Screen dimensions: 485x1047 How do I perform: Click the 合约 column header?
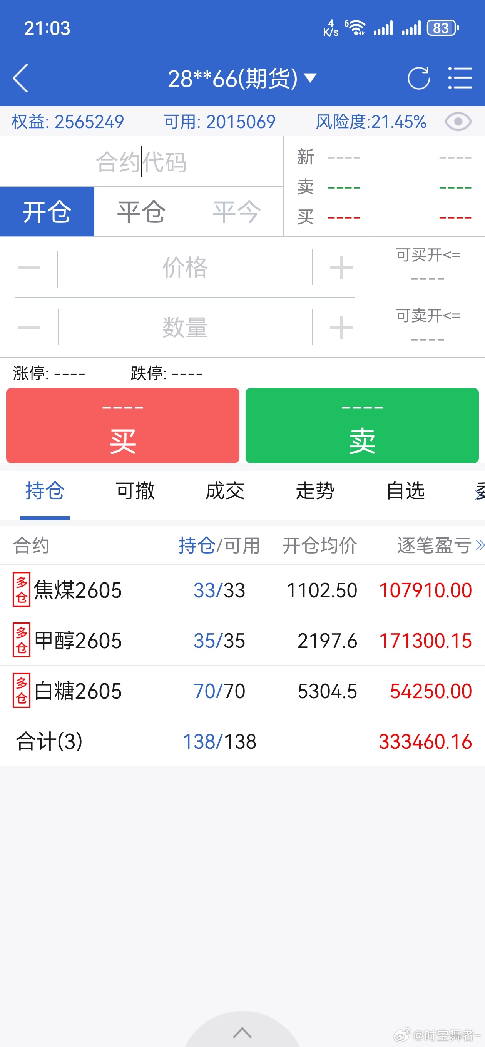pyautogui.click(x=31, y=545)
